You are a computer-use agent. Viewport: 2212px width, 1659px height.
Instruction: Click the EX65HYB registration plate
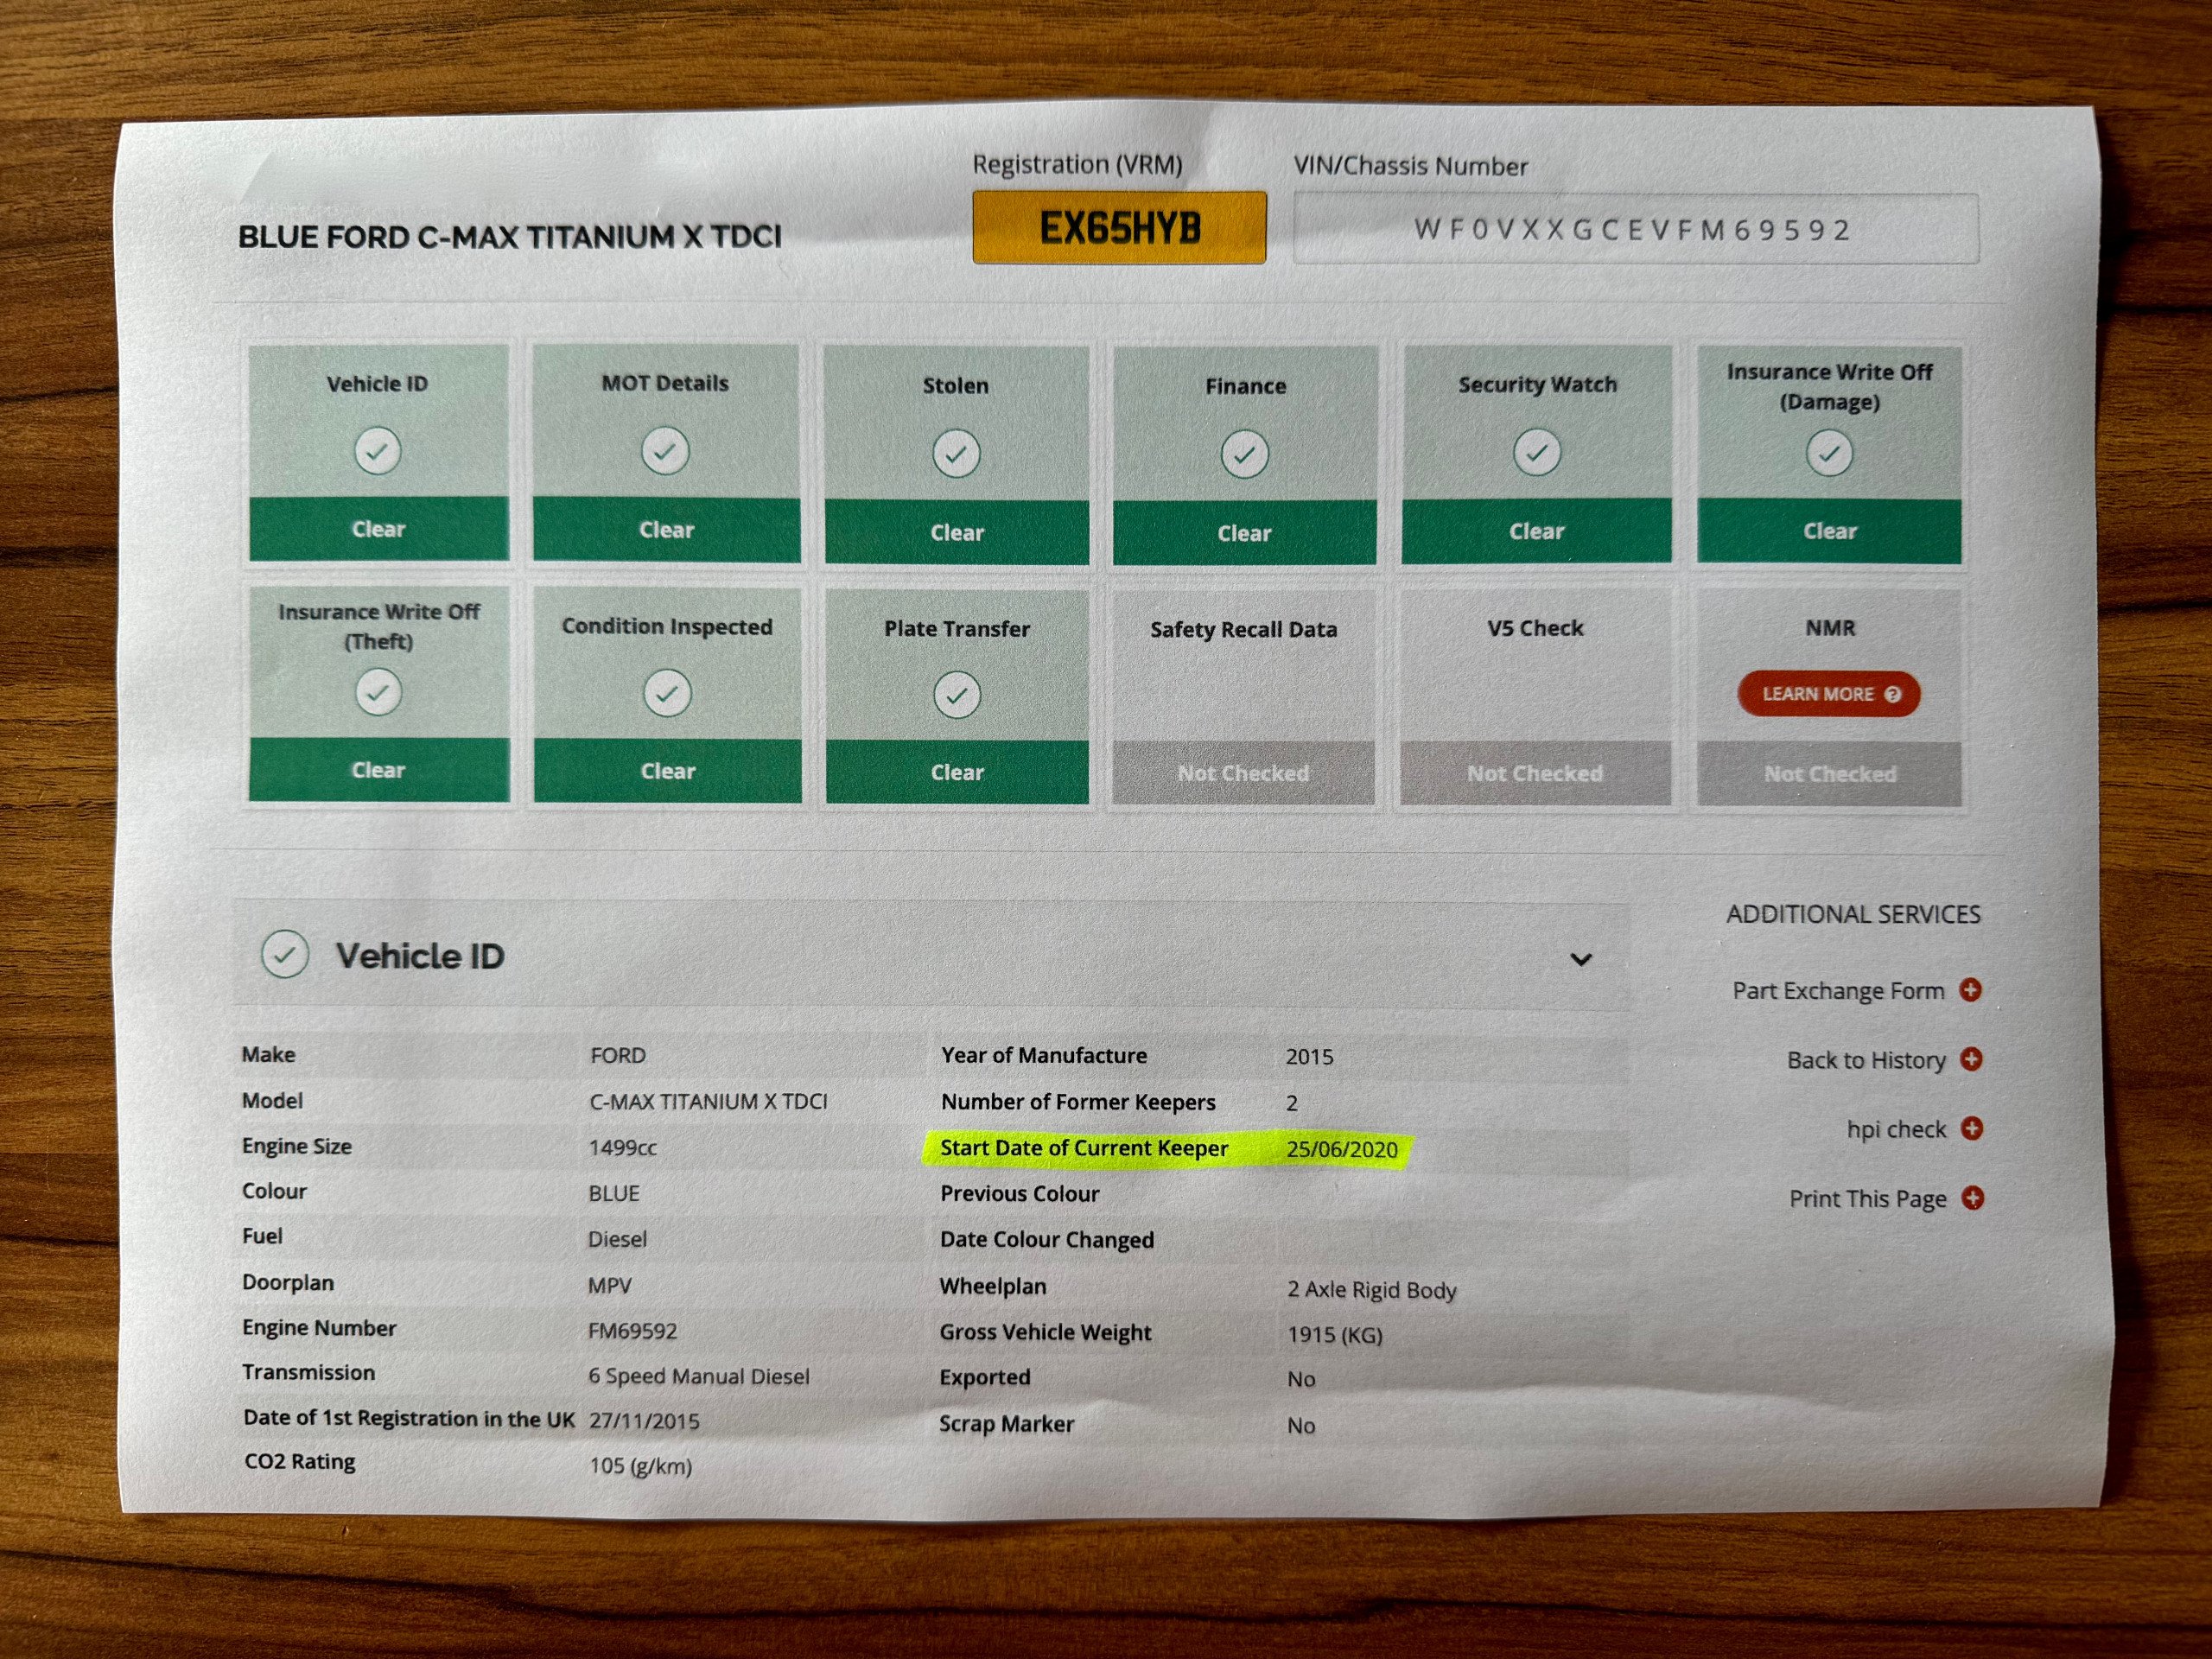(x=1119, y=228)
